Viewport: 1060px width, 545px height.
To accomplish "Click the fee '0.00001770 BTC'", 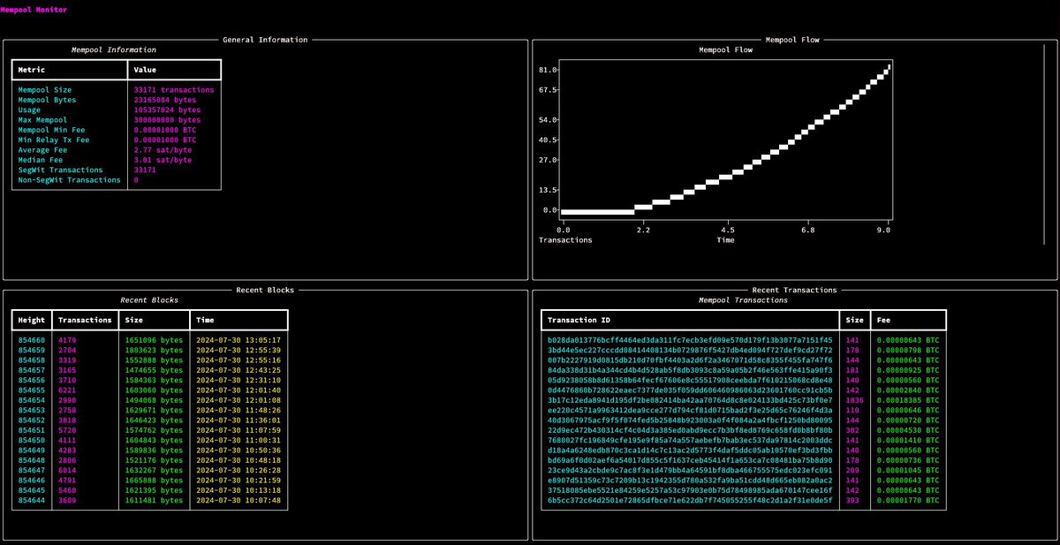I will tap(909, 500).
